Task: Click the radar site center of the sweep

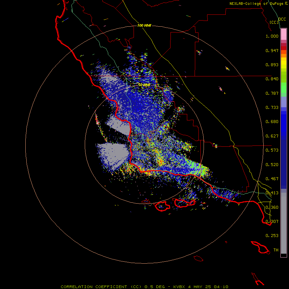Action: point(144,144)
